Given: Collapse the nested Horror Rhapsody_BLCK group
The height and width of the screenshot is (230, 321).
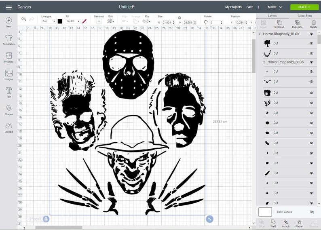Looking at the screenshot, I should (264, 62).
